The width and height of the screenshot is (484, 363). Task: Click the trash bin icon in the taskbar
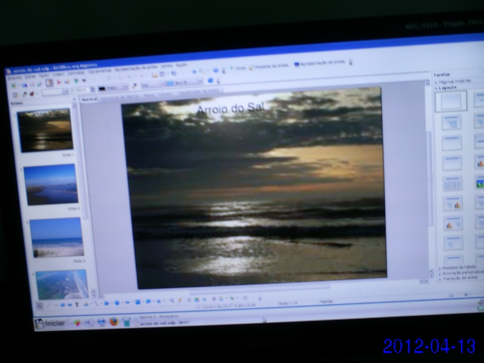pyautogui.click(x=126, y=321)
